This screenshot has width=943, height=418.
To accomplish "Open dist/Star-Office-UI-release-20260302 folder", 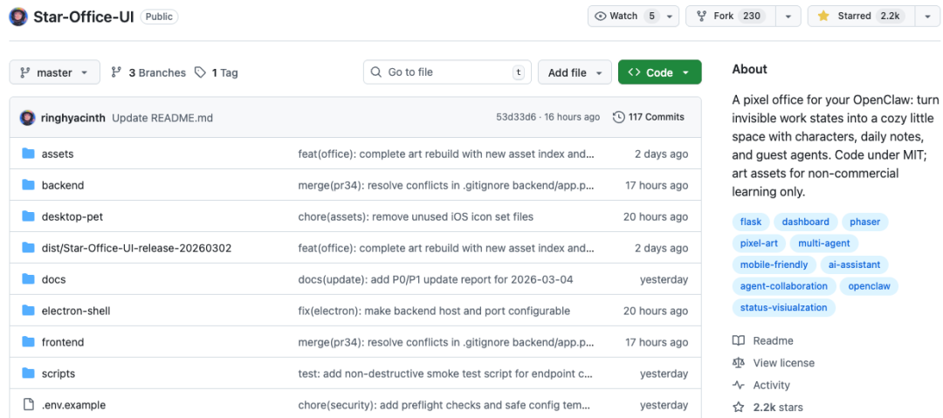I will tap(136, 248).
